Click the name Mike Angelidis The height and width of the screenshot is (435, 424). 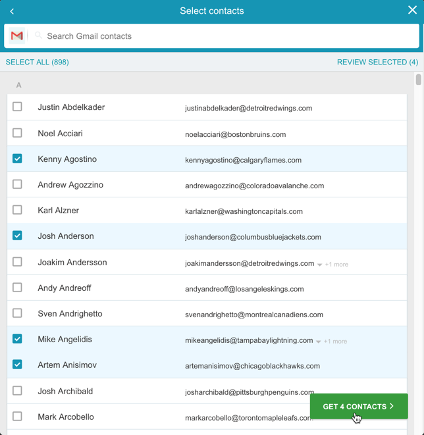click(x=65, y=340)
